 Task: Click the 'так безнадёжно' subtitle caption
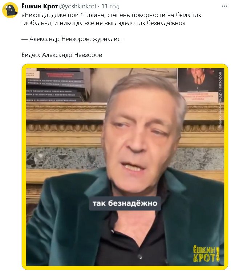click(125, 203)
